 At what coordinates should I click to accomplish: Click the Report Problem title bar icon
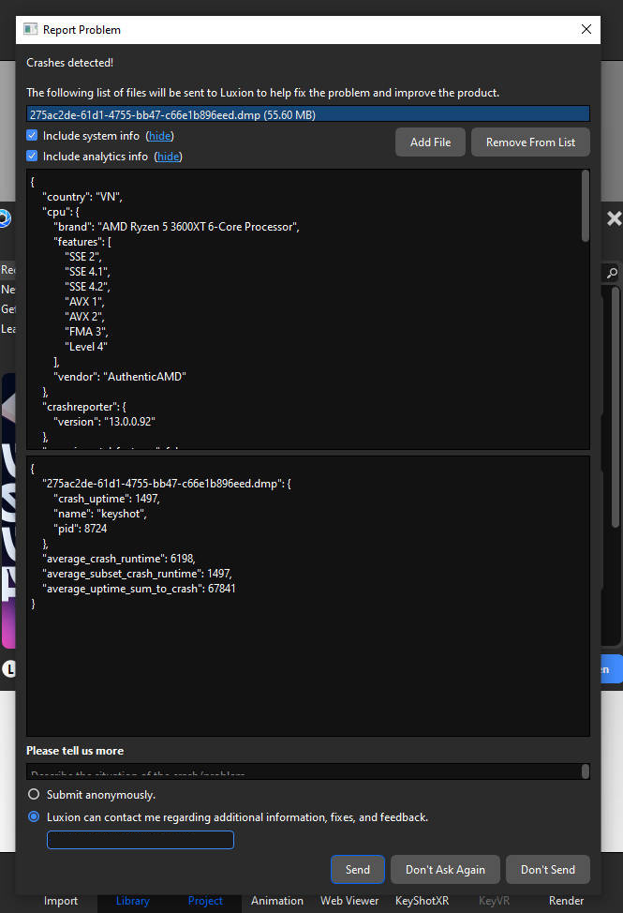(30, 29)
